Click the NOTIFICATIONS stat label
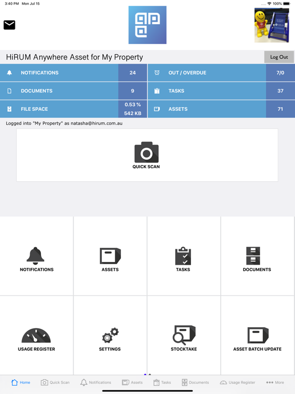This screenshot has width=295, height=394. point(39,73)
